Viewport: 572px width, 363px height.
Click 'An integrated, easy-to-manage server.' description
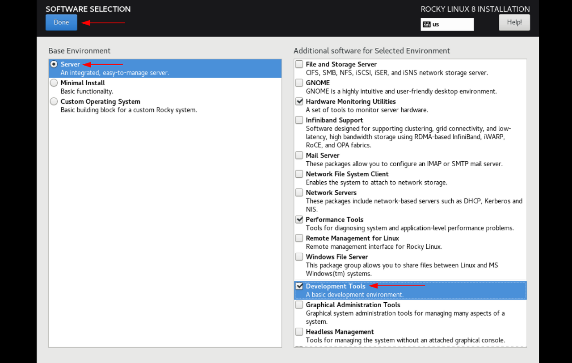(x=115, y=73)
